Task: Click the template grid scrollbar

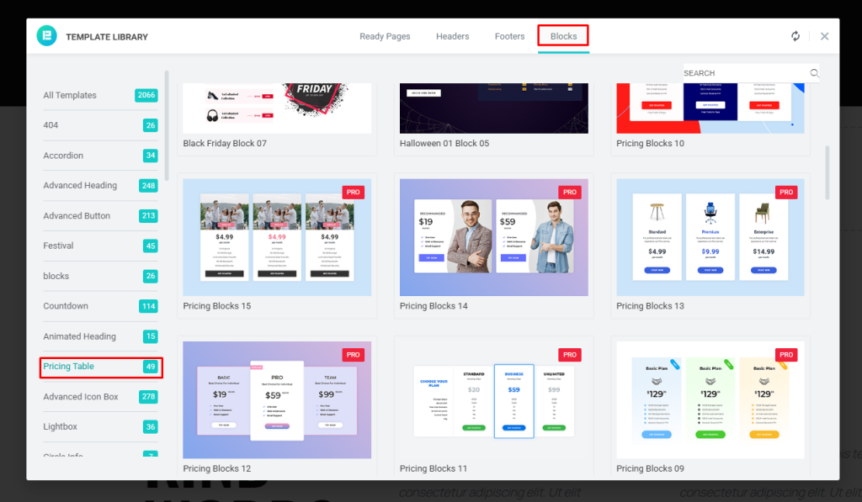Action: tap(827, 172)
